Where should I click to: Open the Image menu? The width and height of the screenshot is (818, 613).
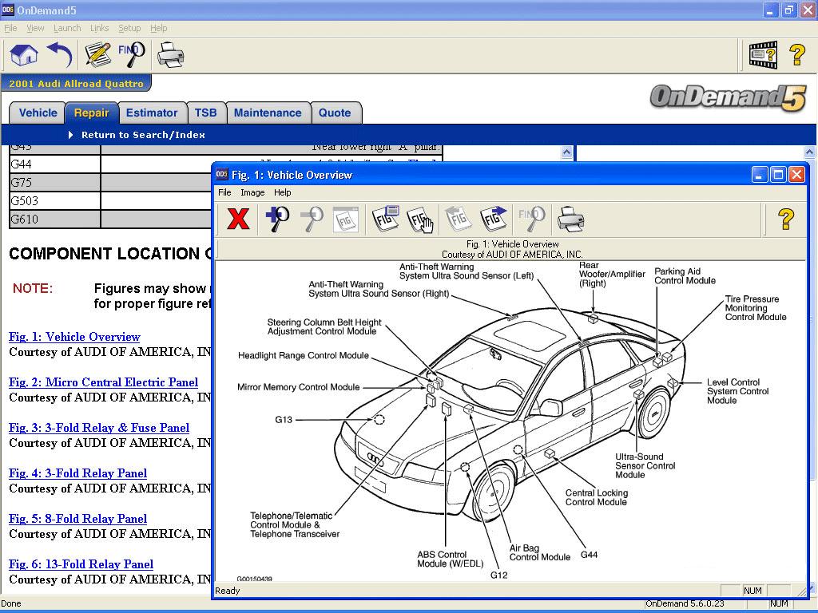252,192
